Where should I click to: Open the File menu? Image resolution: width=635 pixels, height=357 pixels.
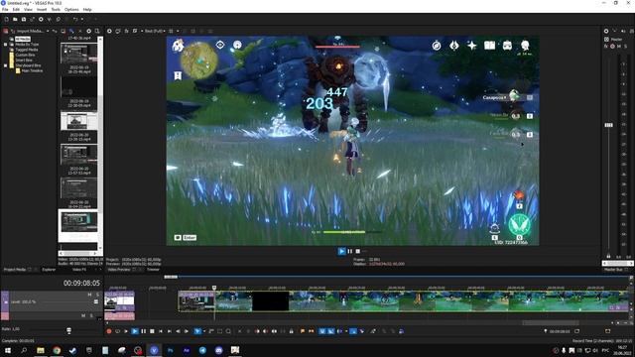[5, 9]
